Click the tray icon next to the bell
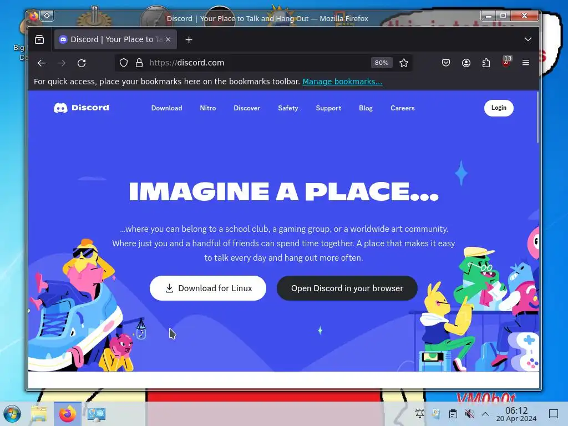Viewport: 568px width, 426px height. click(x=436, y=414)
